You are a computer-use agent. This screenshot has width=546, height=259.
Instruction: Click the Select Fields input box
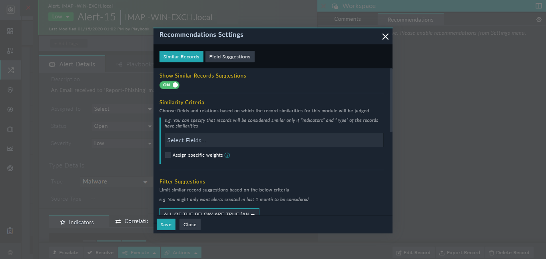(273, 140)
